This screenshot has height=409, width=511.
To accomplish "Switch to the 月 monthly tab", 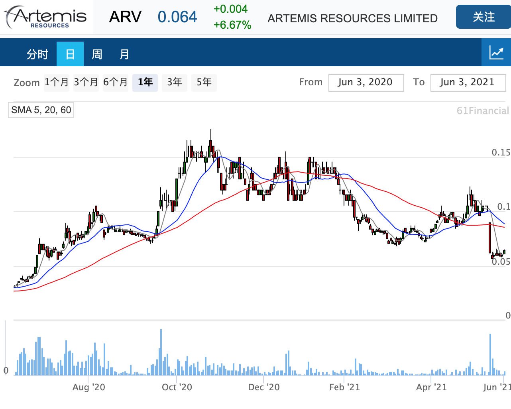I will click(x=124, y=54).
